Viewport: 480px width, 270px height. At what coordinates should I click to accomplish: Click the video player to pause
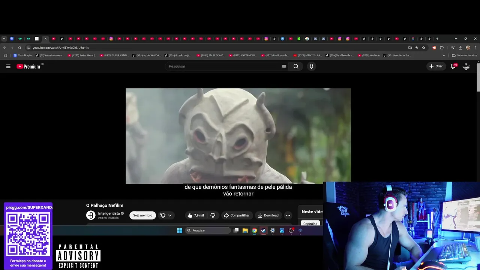tap(238, 136)
